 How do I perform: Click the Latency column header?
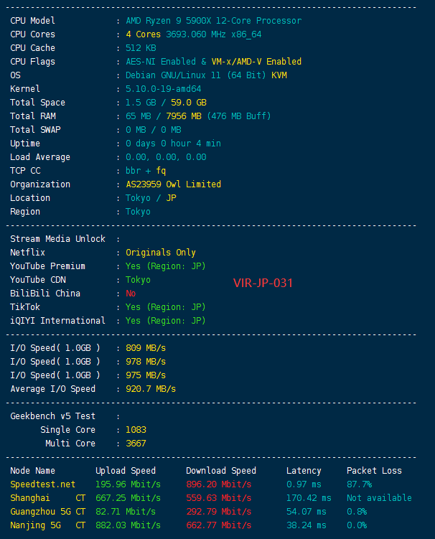[x=304, y=471]
